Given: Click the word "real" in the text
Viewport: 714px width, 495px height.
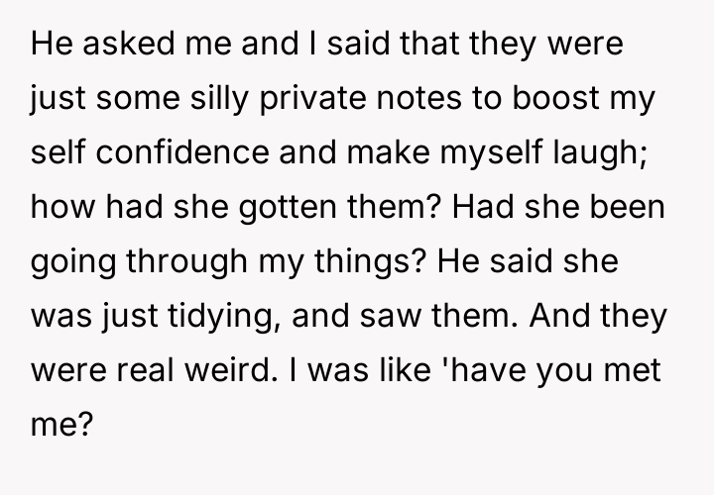Looking at the screenshot, I should coord(141,373).
